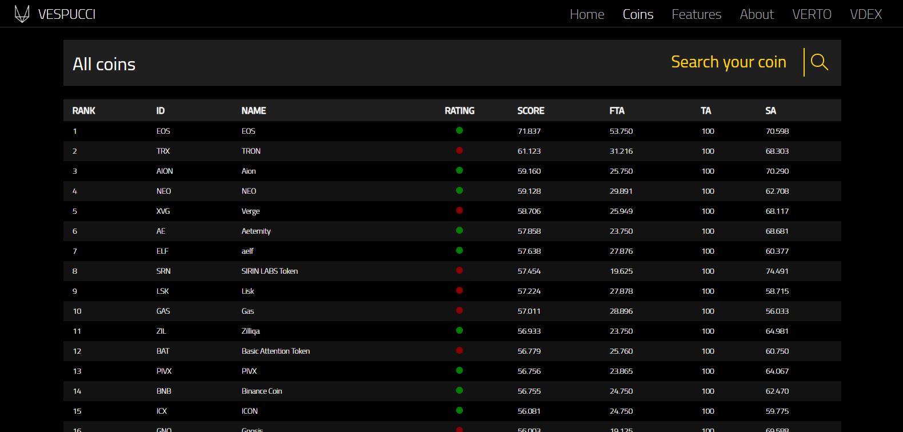
Task: Select the TRON coin name
Action: (251, 151)
